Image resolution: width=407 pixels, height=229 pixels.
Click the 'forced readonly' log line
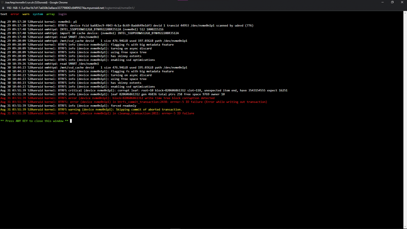pyautogui.click(x=68, y=106)
